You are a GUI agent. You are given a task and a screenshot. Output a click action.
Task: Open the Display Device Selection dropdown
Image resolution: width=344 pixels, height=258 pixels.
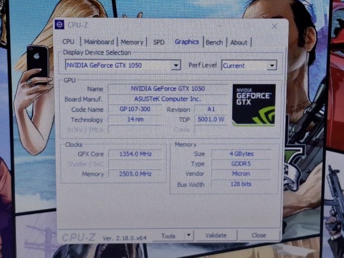[x=123, y=65]
